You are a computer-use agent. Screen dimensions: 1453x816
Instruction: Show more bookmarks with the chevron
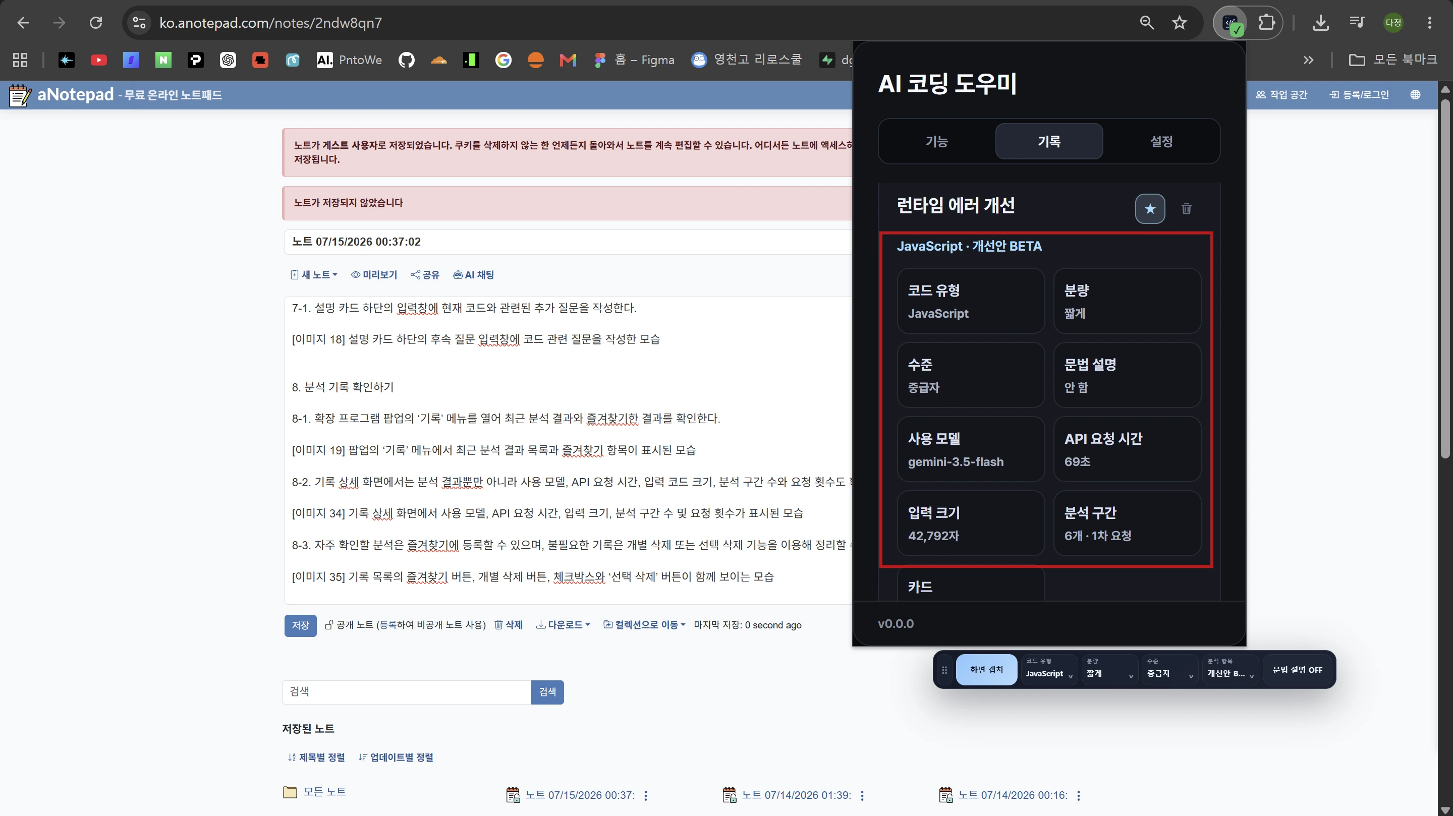point(1308,60)
